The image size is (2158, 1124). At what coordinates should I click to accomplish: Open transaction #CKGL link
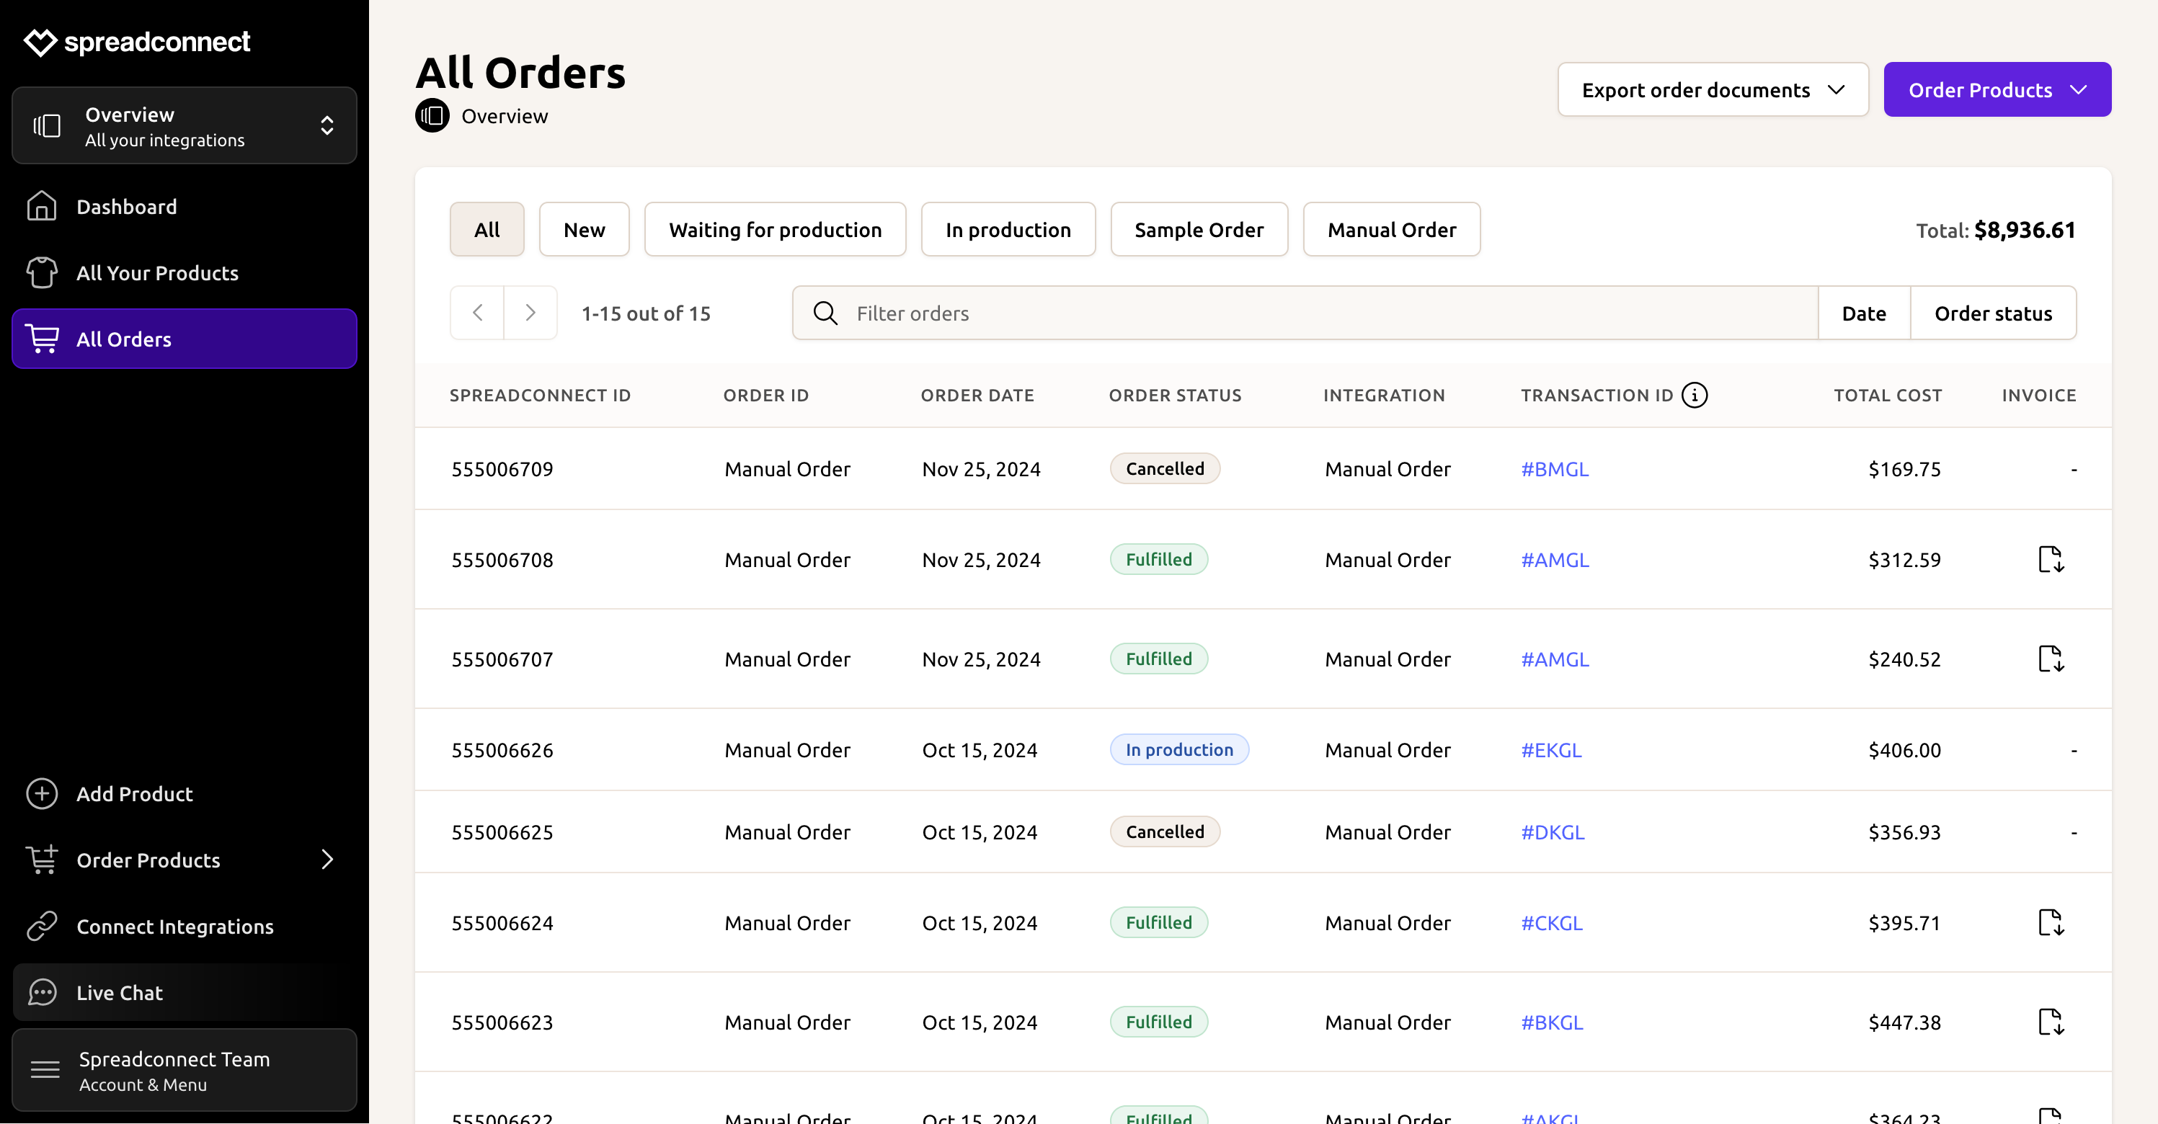[1553, 923]
